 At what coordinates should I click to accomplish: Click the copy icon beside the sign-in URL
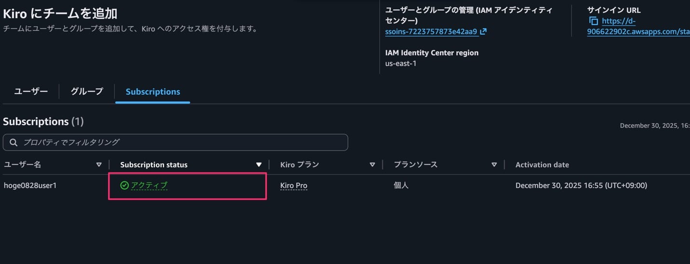pos(593,21)
